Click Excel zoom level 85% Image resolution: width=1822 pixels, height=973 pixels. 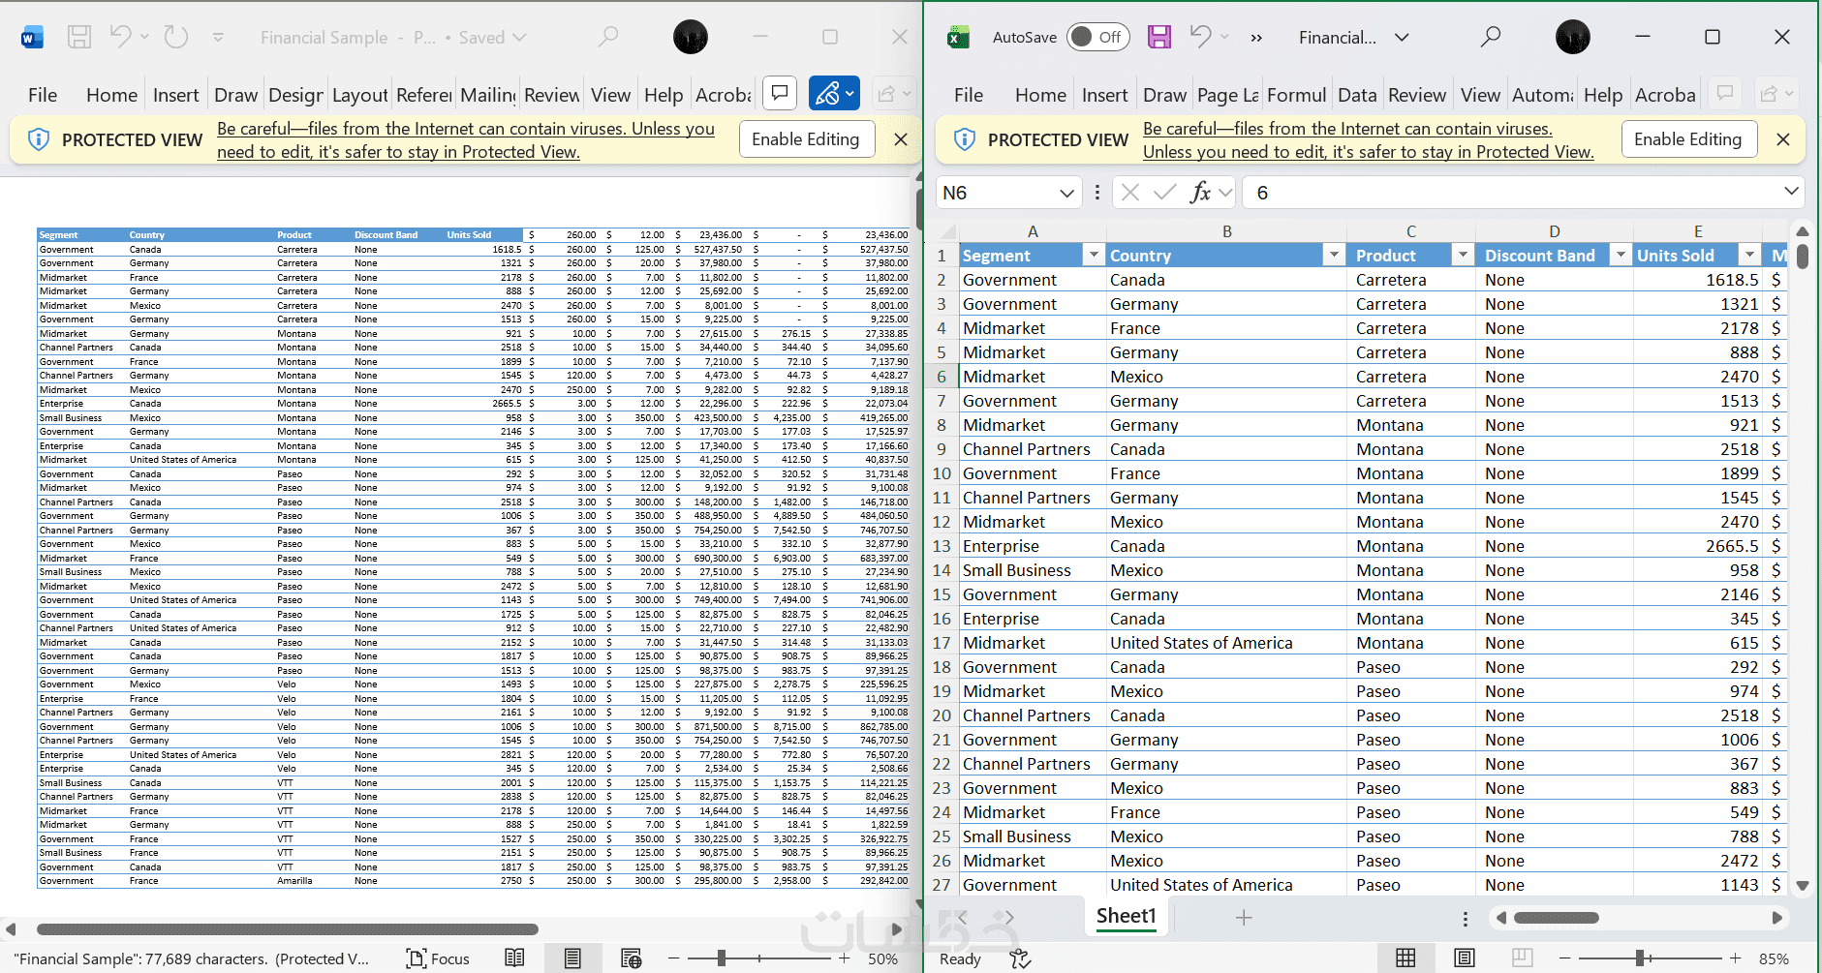pos(1774,958)
